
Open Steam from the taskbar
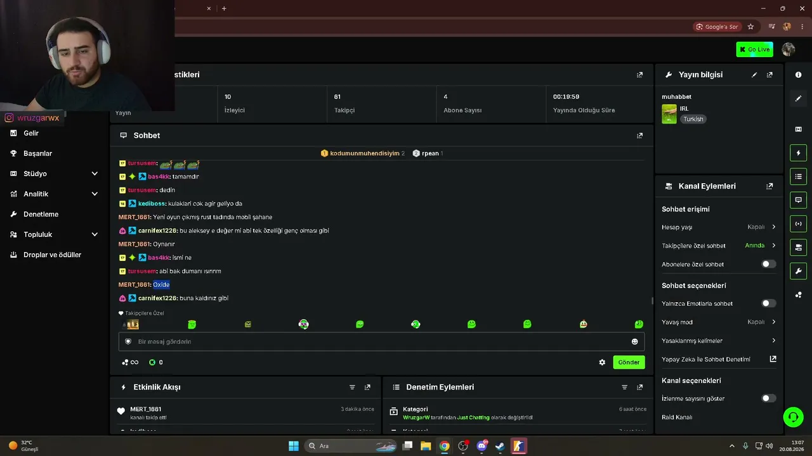click(x=500, y=446)
